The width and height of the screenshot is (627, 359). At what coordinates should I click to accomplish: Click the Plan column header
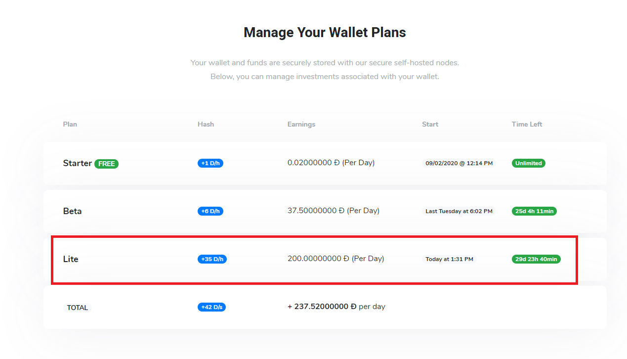click(x=70, y=124)
